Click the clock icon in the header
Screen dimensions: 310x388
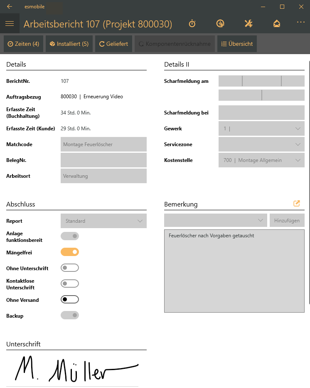[220, 24]
